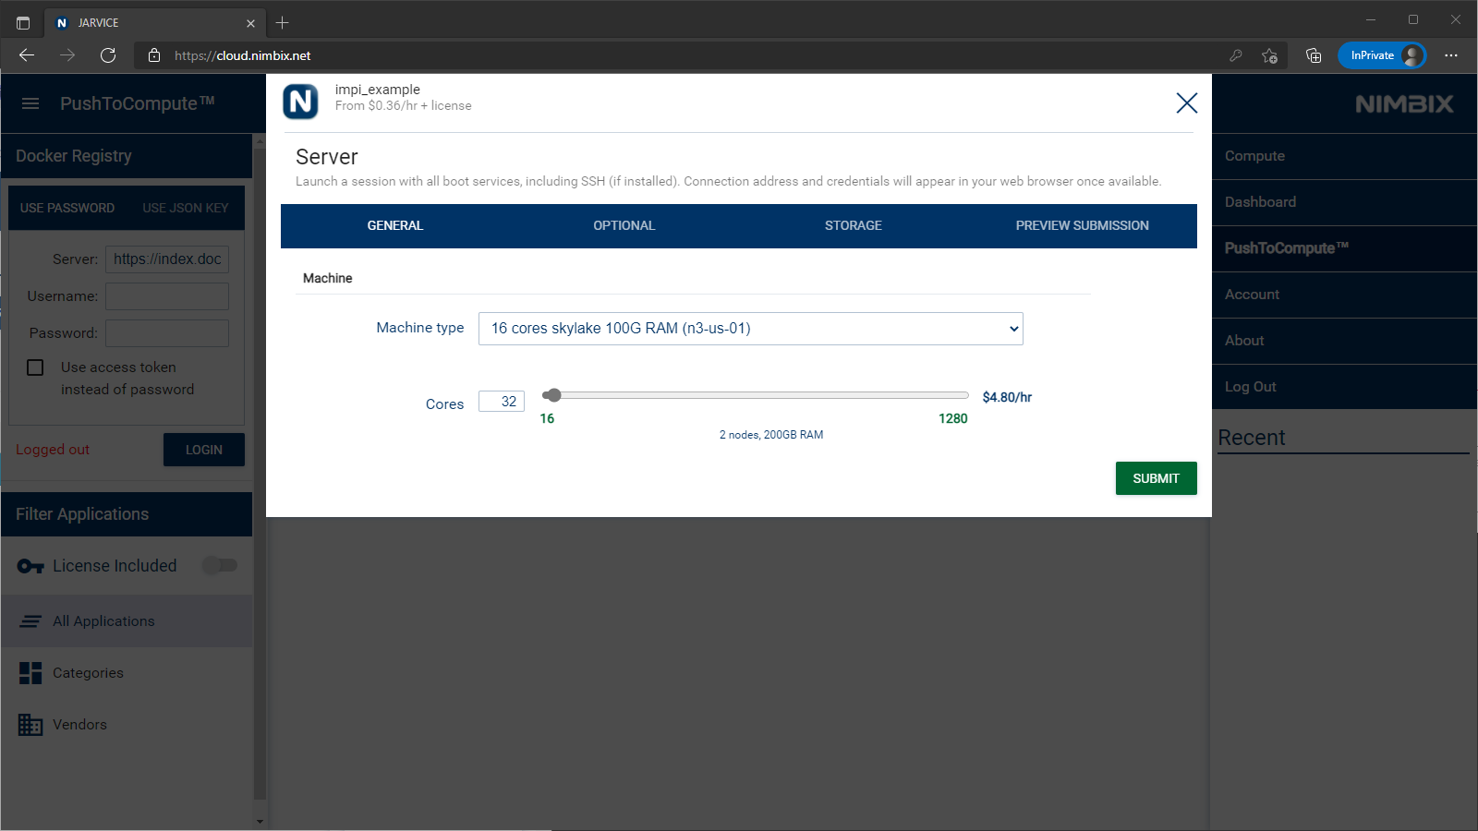Open the hamburger menu next to PushToCompute
The image size is (1478, 831).
(x=30, y=103)
